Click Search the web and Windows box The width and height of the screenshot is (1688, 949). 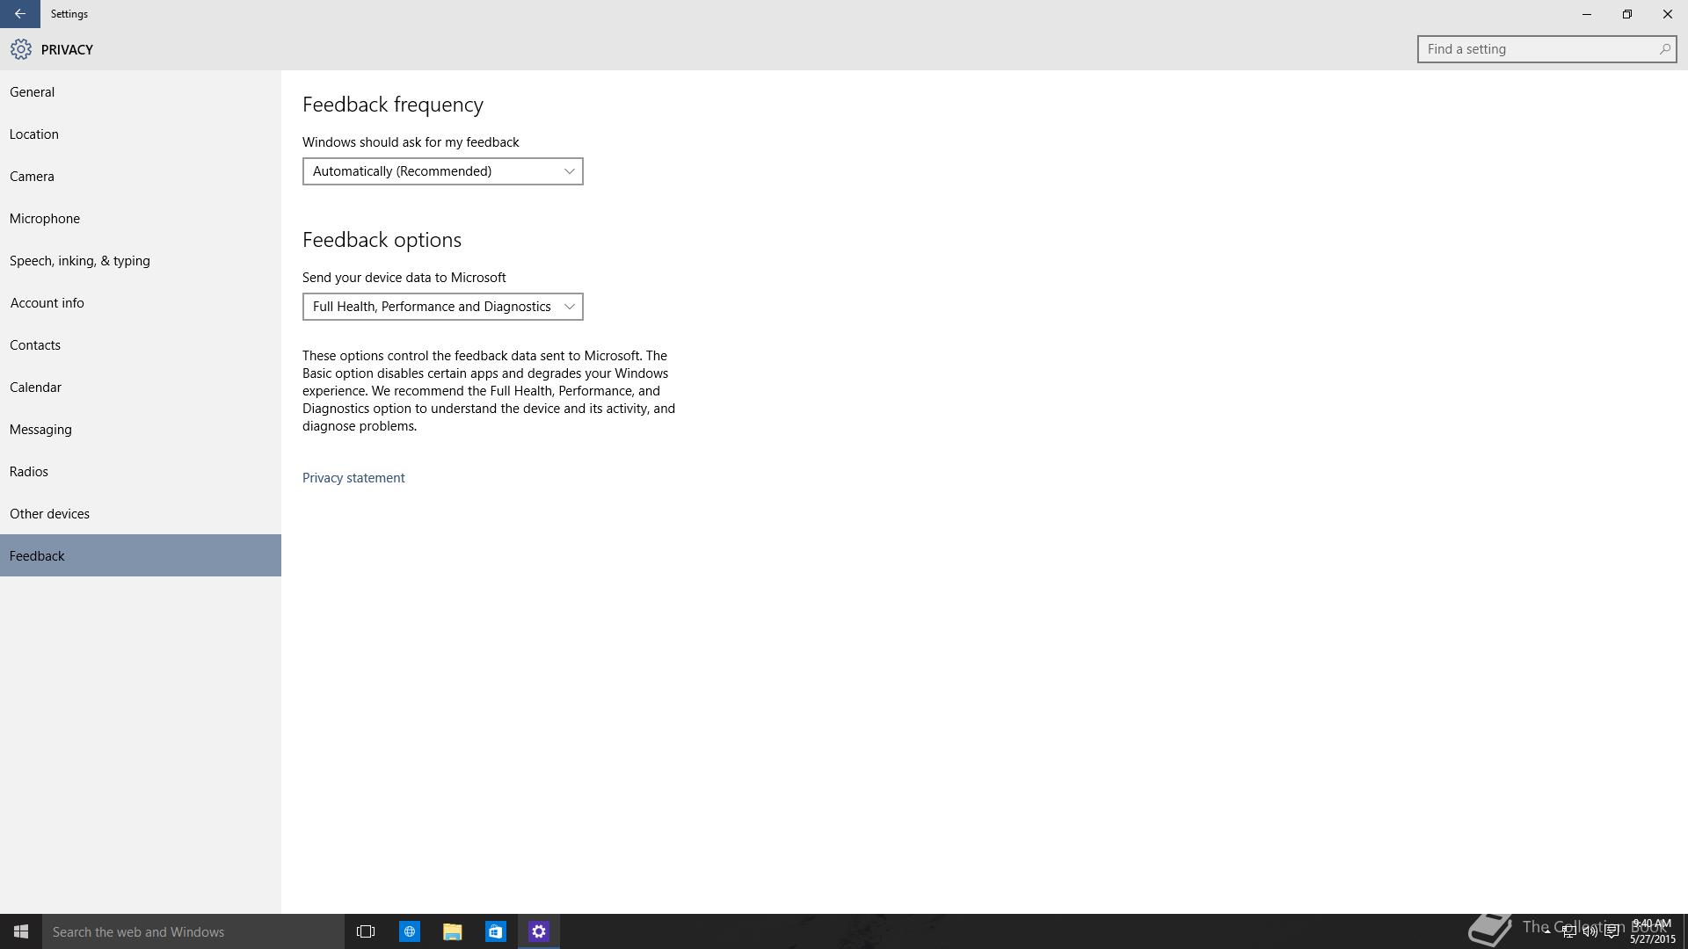[193, 931]
